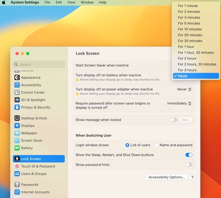Open Internet Accounts label

coord(35,192)
